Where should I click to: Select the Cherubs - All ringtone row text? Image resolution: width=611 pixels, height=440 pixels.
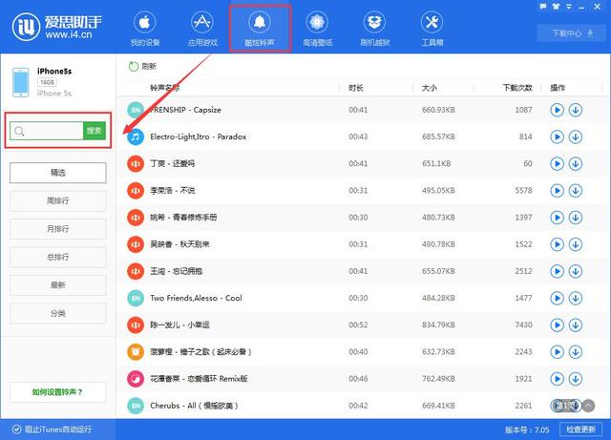coord(194,406)
